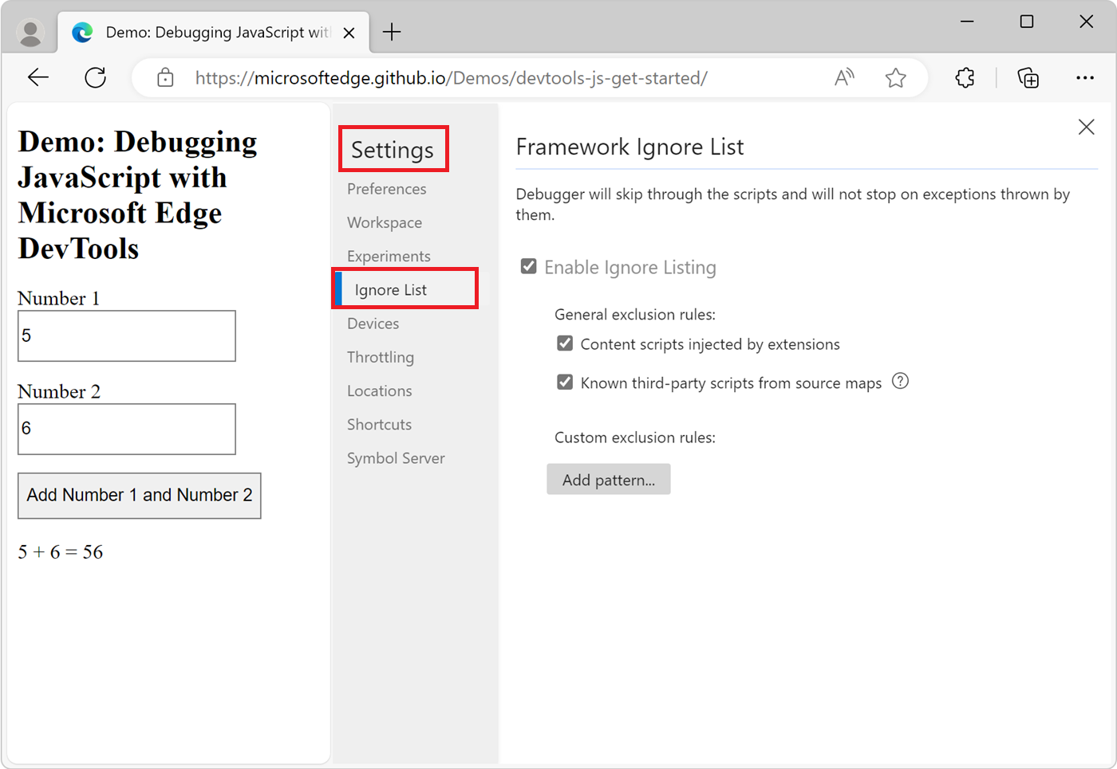Close the DevTools Settings panel

[1086, 126]
